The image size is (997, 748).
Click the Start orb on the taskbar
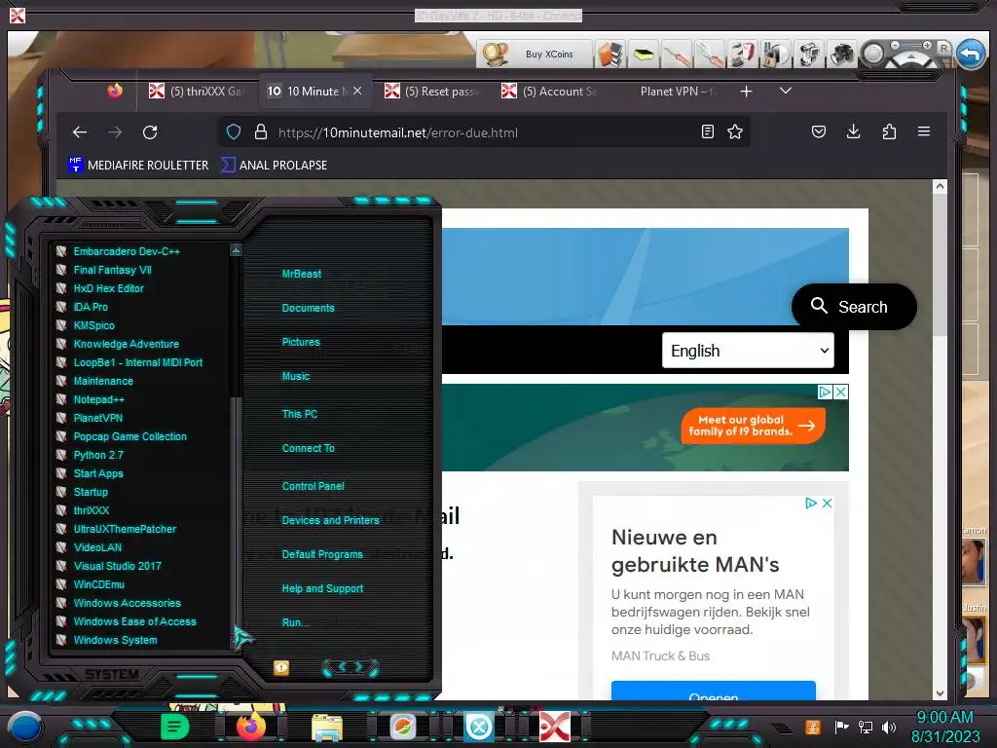pyautogui.click(x=24, y=727)
